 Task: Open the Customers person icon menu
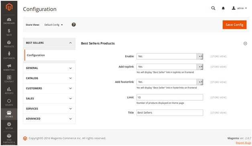point(9,55)
